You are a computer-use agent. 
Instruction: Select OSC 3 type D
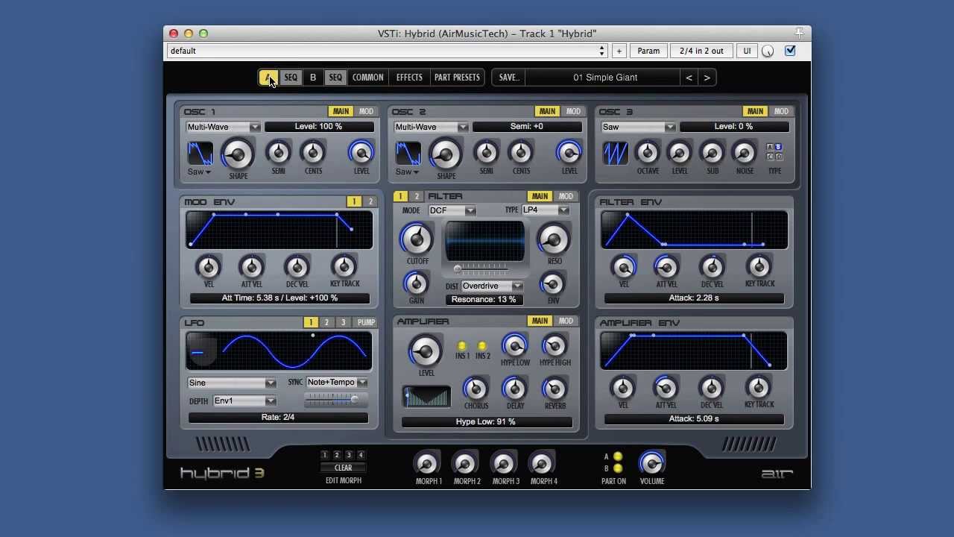coord(779,157)
